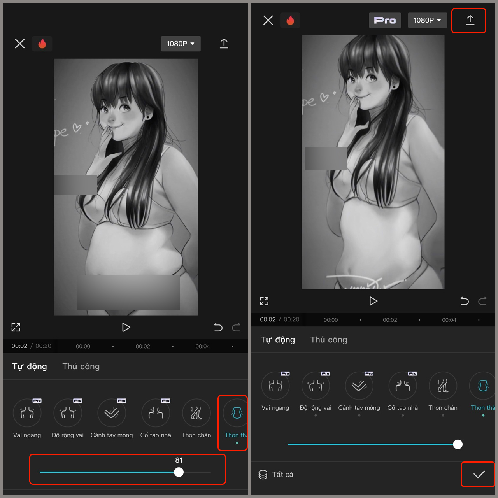Tap the flame icon in right screen
The height and width of the screenshot is (498, 498).
290,20
